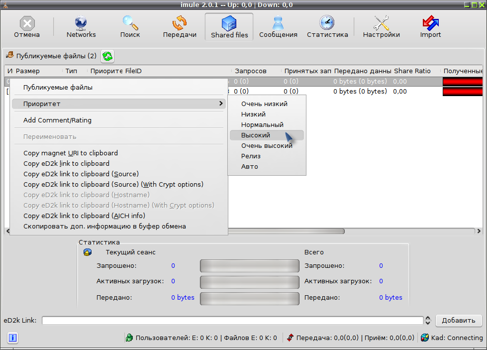Click green reload shared files button
This screenshot has width=487, height=350.
(x=107, y=56)
